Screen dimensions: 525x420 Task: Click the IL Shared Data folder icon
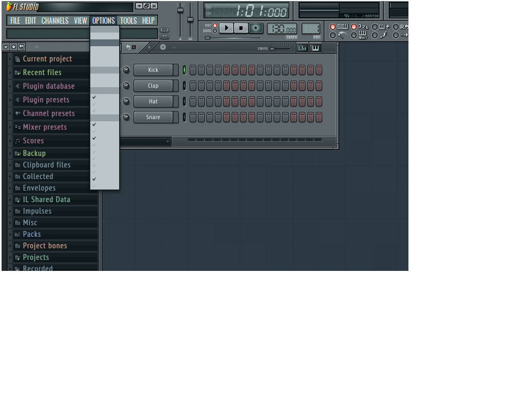(x=18, y=200)
